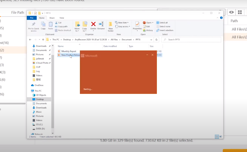This screenshot has height=152, width=247.
Task: Expand the address bar history dropdown
Action: coord(151,40)
